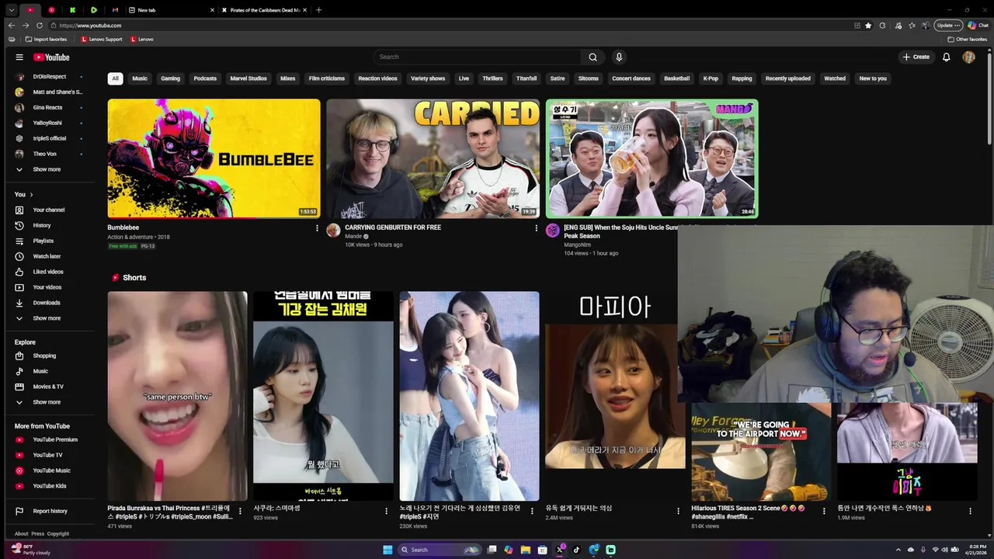Open YouTube Kids in the sidebar
994x559 pixels.
tap(49, 486)
